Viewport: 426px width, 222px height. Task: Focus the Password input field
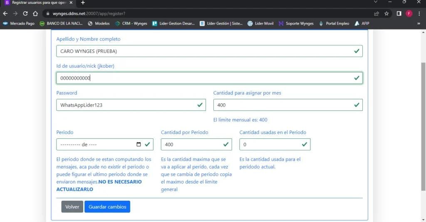click(127, 105)
